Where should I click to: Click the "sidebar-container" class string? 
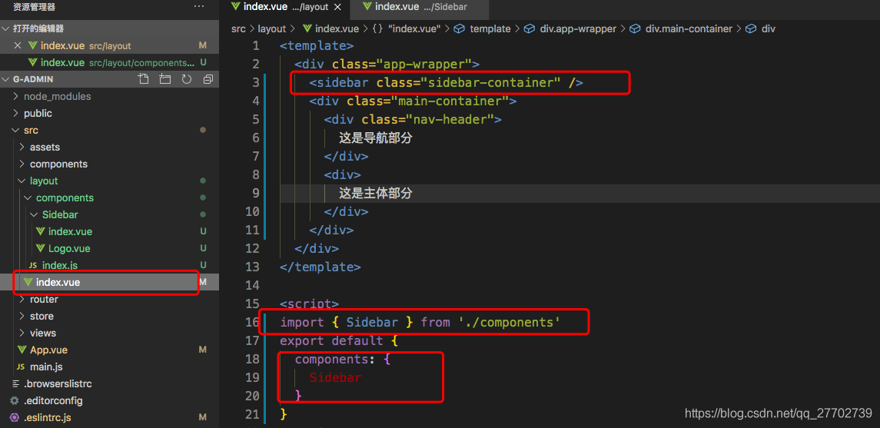[490, 82]
